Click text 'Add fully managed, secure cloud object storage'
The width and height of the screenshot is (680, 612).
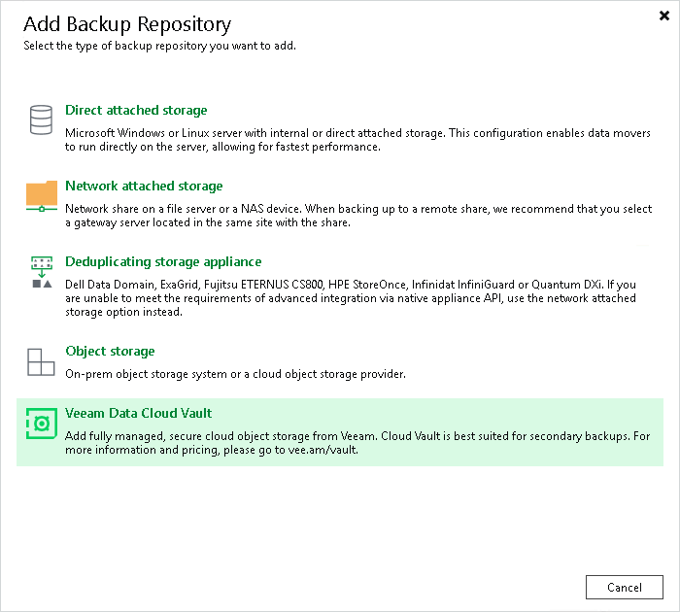point(357,443)
